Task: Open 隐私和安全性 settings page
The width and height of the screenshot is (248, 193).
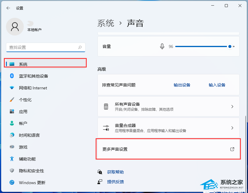Action: click(x=45, y=171)
